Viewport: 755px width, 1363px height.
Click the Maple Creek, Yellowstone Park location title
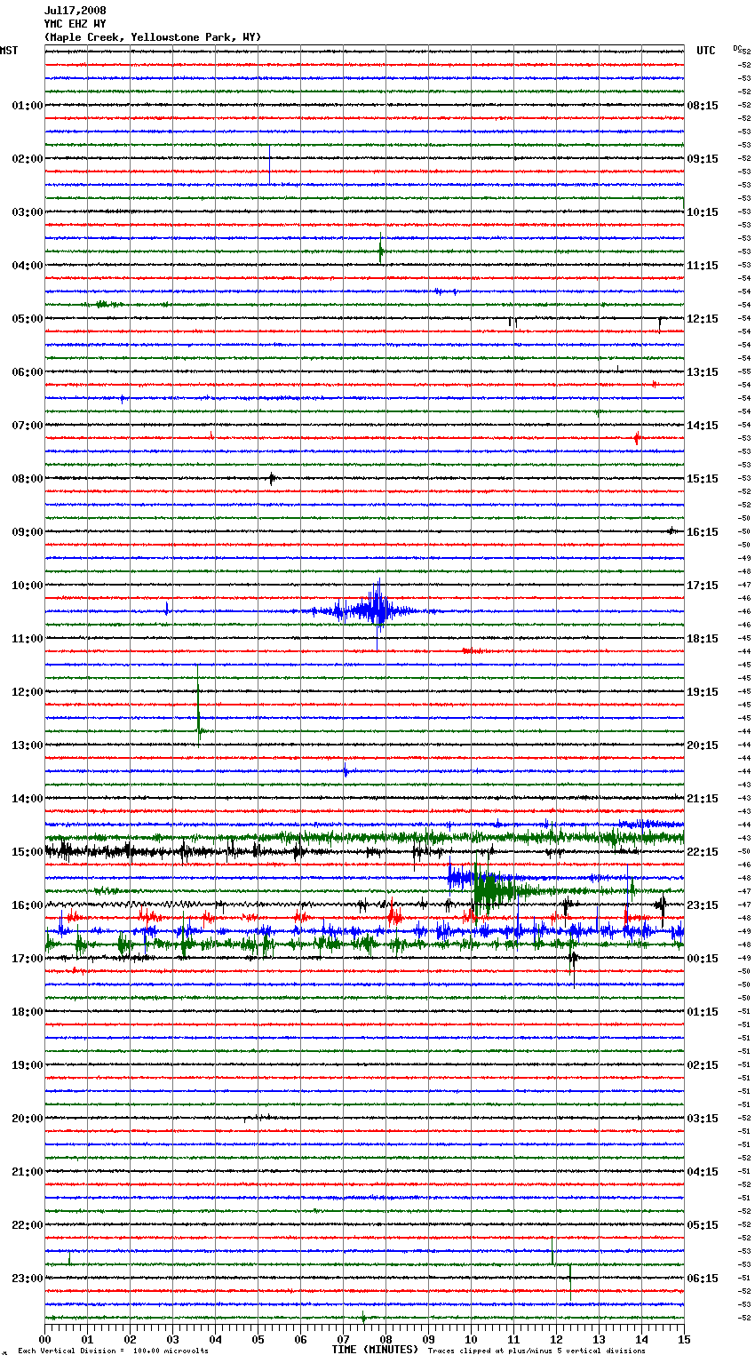point(153,37)
